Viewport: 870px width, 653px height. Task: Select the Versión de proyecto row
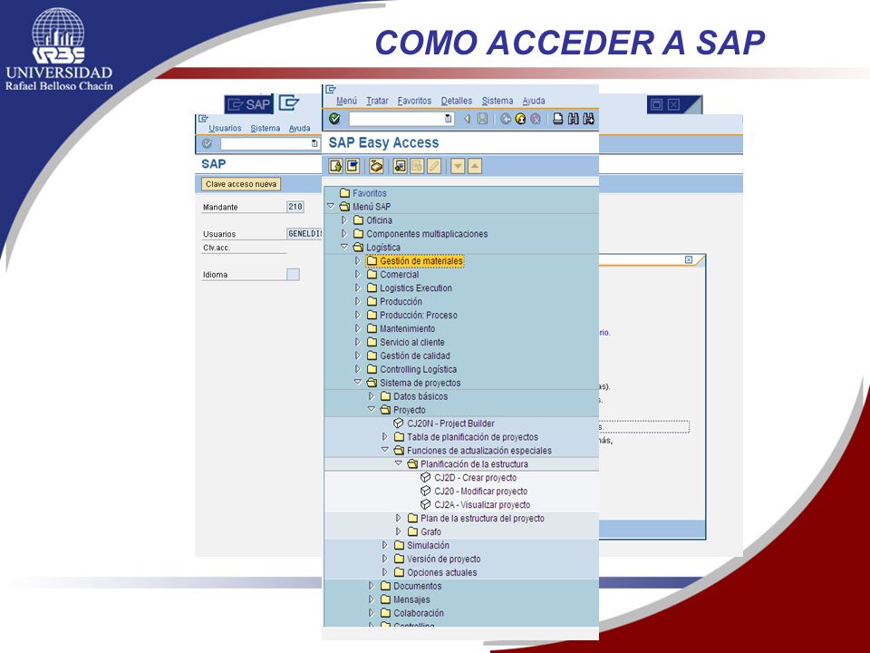pos(444,559)
